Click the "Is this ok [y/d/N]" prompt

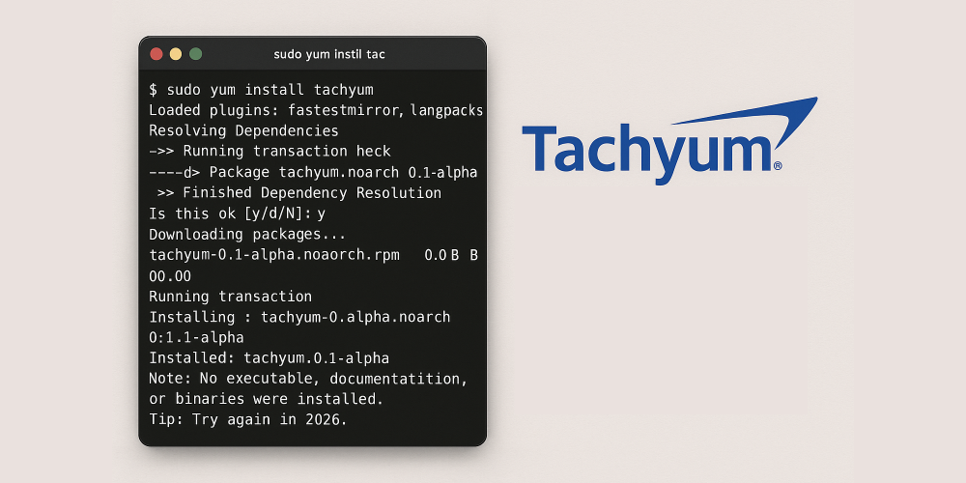pos(237,213)
